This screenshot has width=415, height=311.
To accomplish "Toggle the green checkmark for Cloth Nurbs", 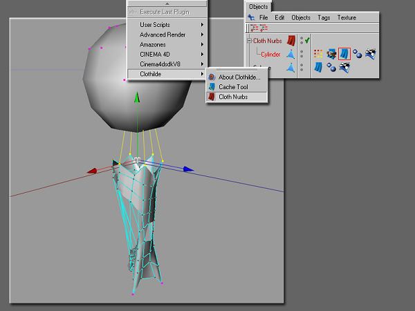I will click(x=306, y=41).
